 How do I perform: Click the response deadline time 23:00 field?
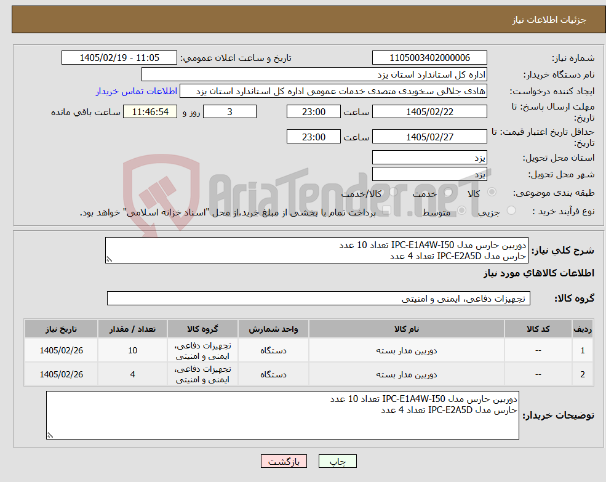[x=313, y=112]
